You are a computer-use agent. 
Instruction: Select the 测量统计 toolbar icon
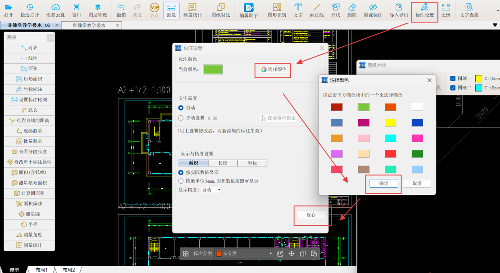(192, 10)
